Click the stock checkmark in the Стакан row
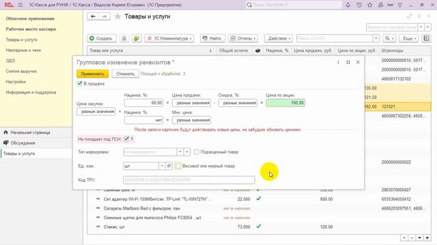The height and width of the screenshot is (245, 437). [259, 227]
